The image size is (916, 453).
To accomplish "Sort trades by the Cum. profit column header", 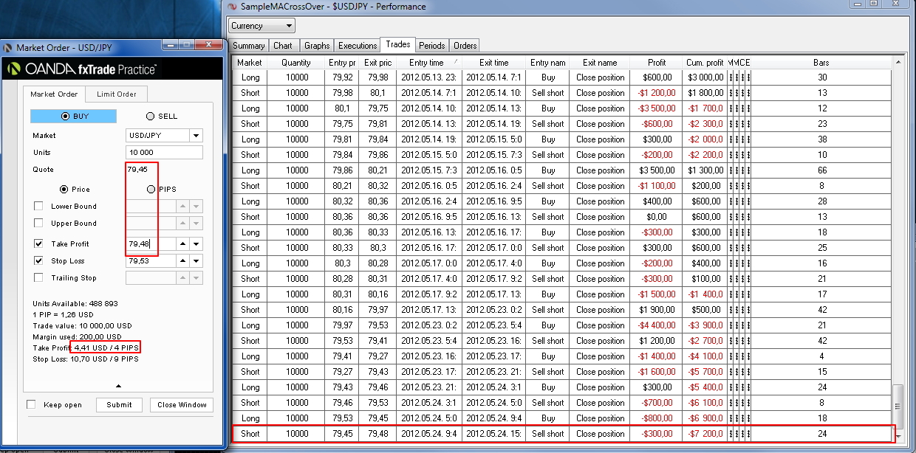I will tap(705, 63).
